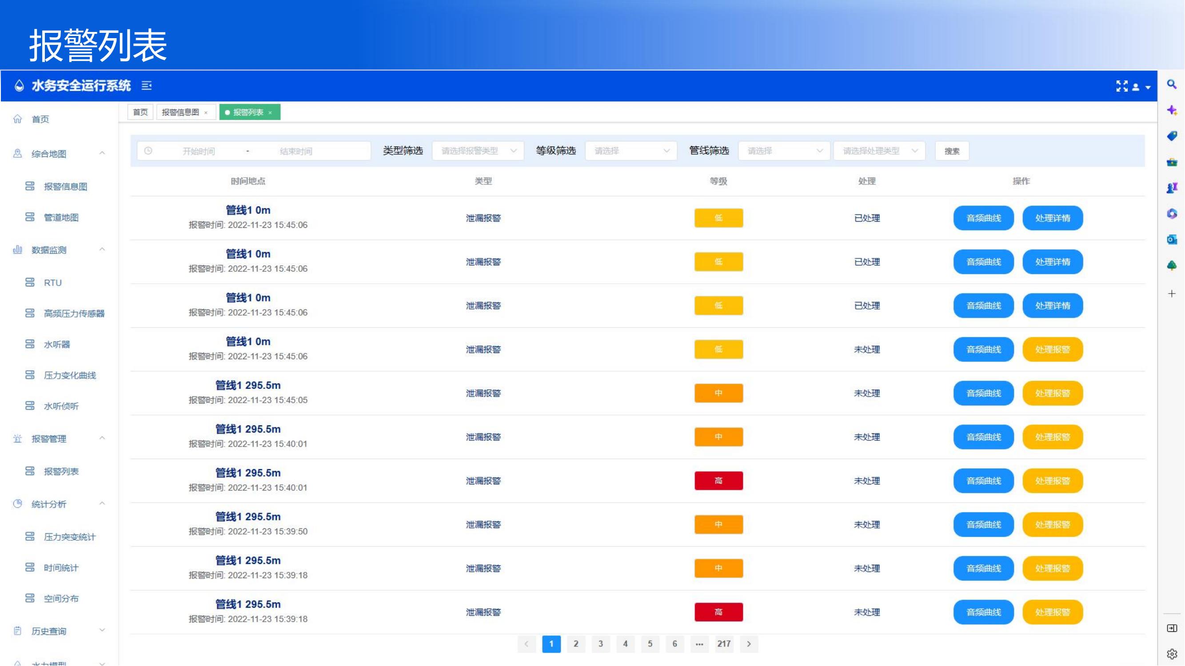Click the clock icon in date range field
1185x666 pixels.
coord(148,151)
